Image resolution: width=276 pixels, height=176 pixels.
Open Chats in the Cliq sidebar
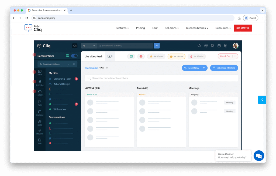(x=40, y=72)
